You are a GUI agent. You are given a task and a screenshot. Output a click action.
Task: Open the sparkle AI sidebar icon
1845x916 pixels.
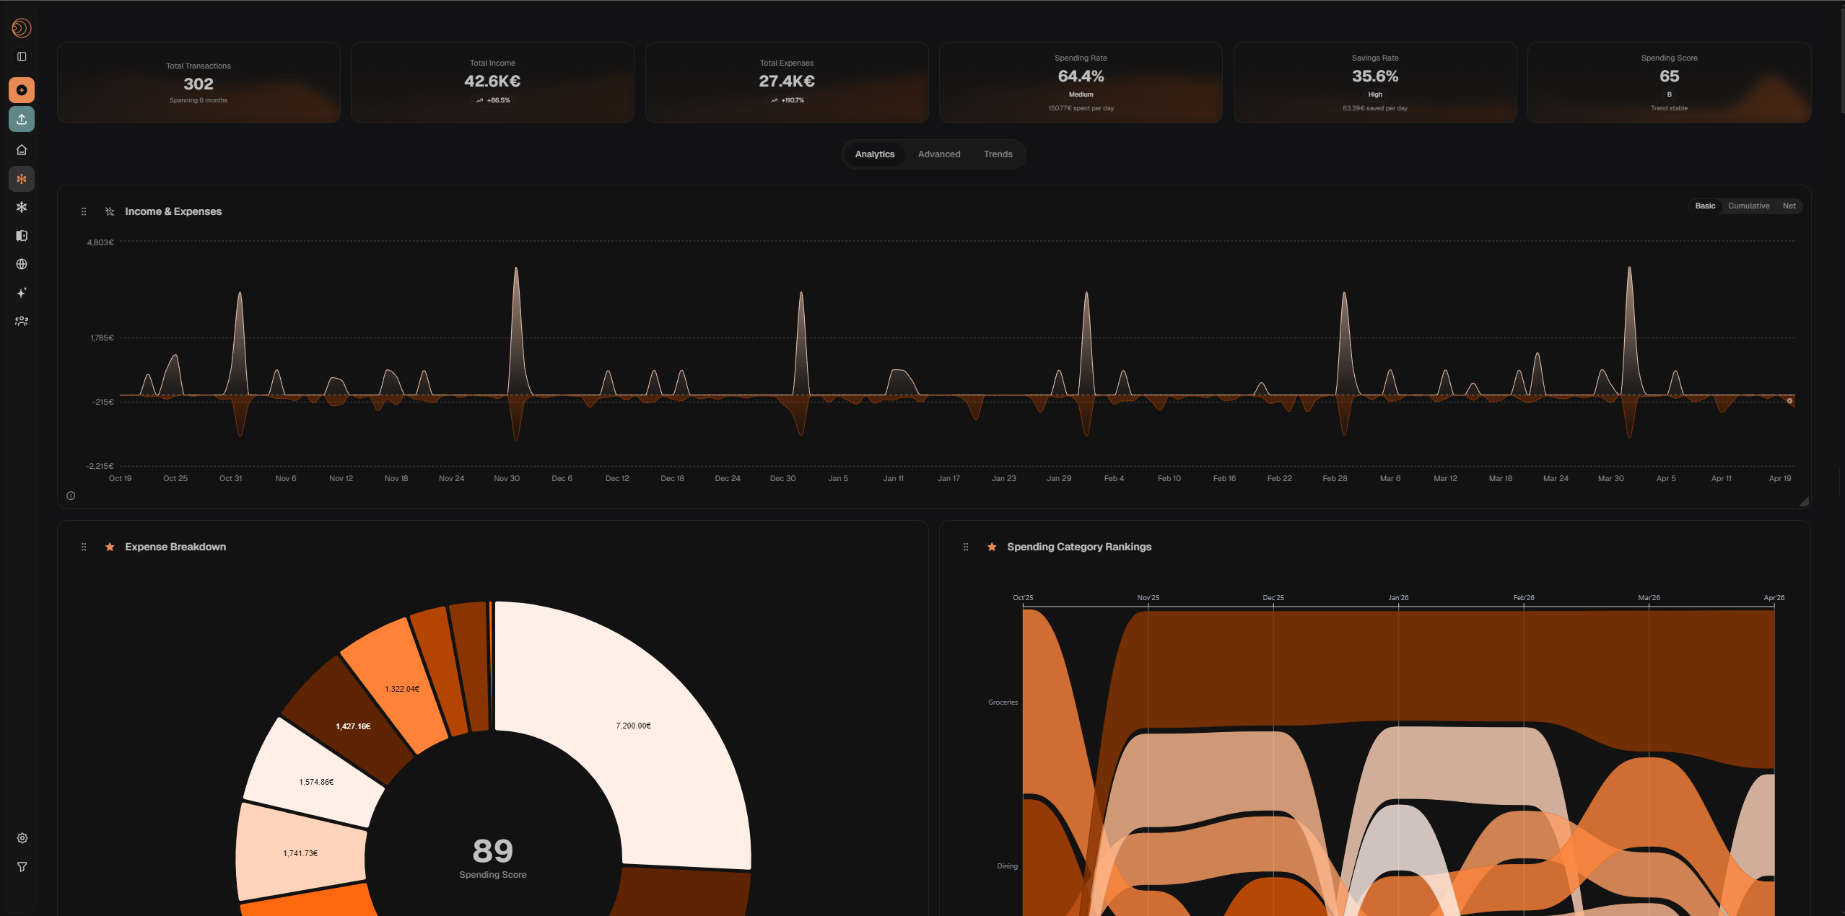click(22, 293)
